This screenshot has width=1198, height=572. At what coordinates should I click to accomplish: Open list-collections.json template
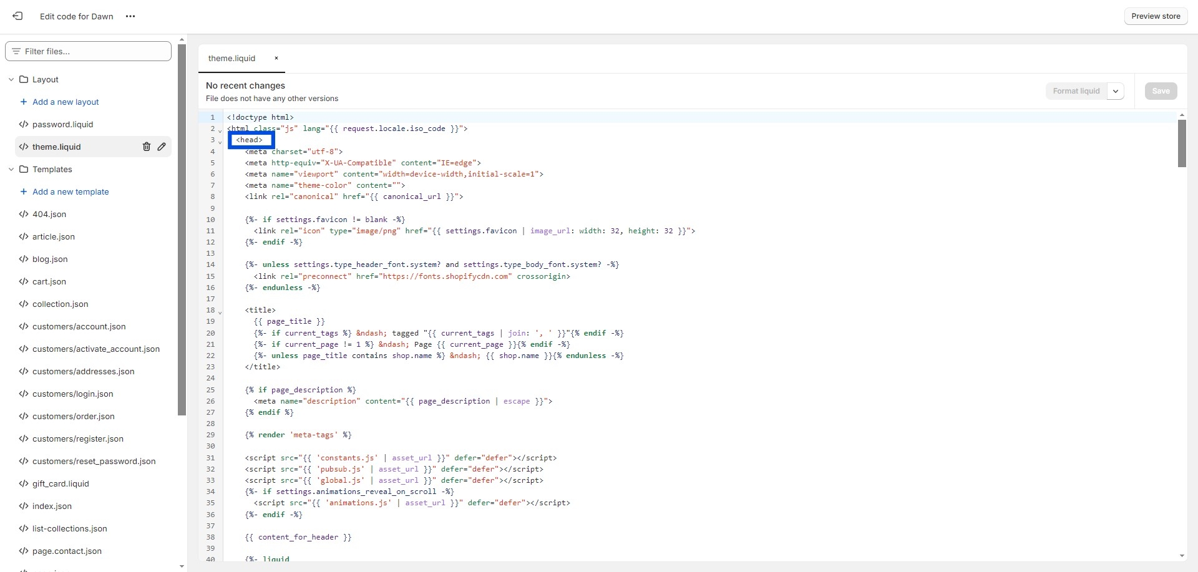(69, 528)
